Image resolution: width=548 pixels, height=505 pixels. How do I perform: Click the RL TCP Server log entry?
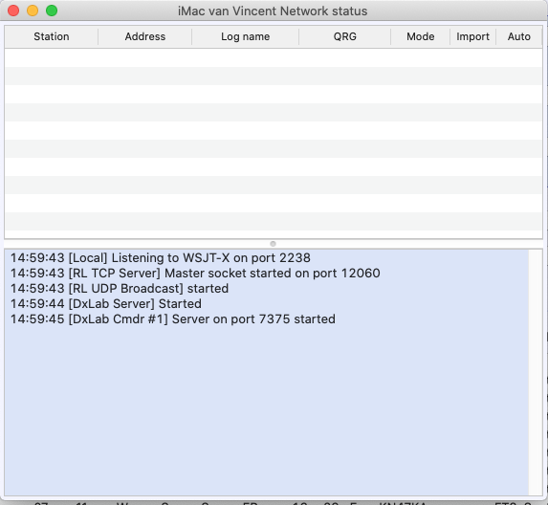click(195, 274)
